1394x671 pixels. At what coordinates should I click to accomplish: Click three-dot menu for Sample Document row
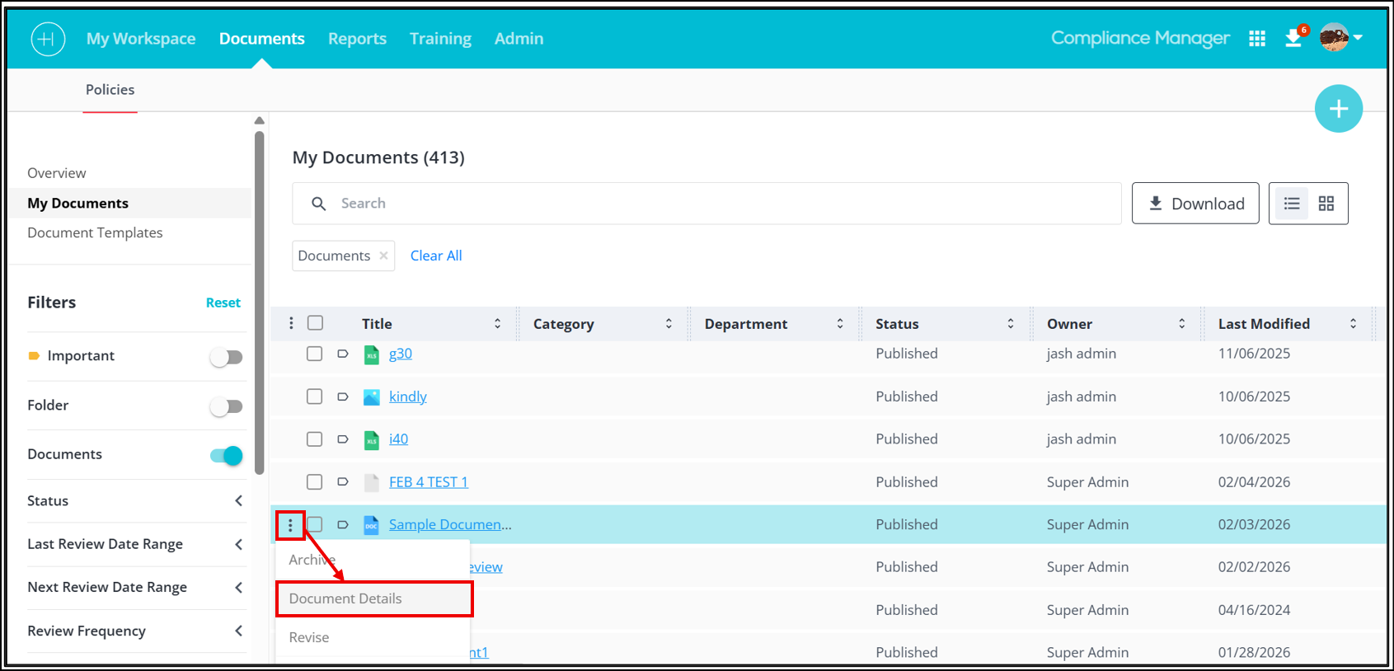(290, 525)
